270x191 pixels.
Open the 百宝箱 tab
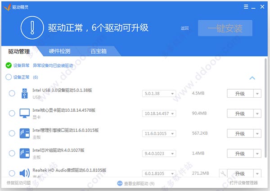coord(99,51)
